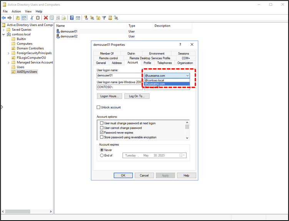
Task: Click the Help button in the dialog
Action: [186, 175]
